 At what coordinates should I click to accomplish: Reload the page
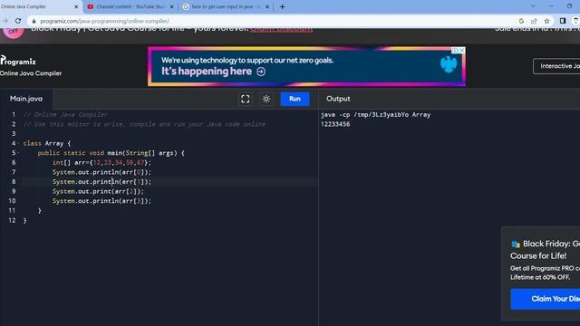[18, 21]
